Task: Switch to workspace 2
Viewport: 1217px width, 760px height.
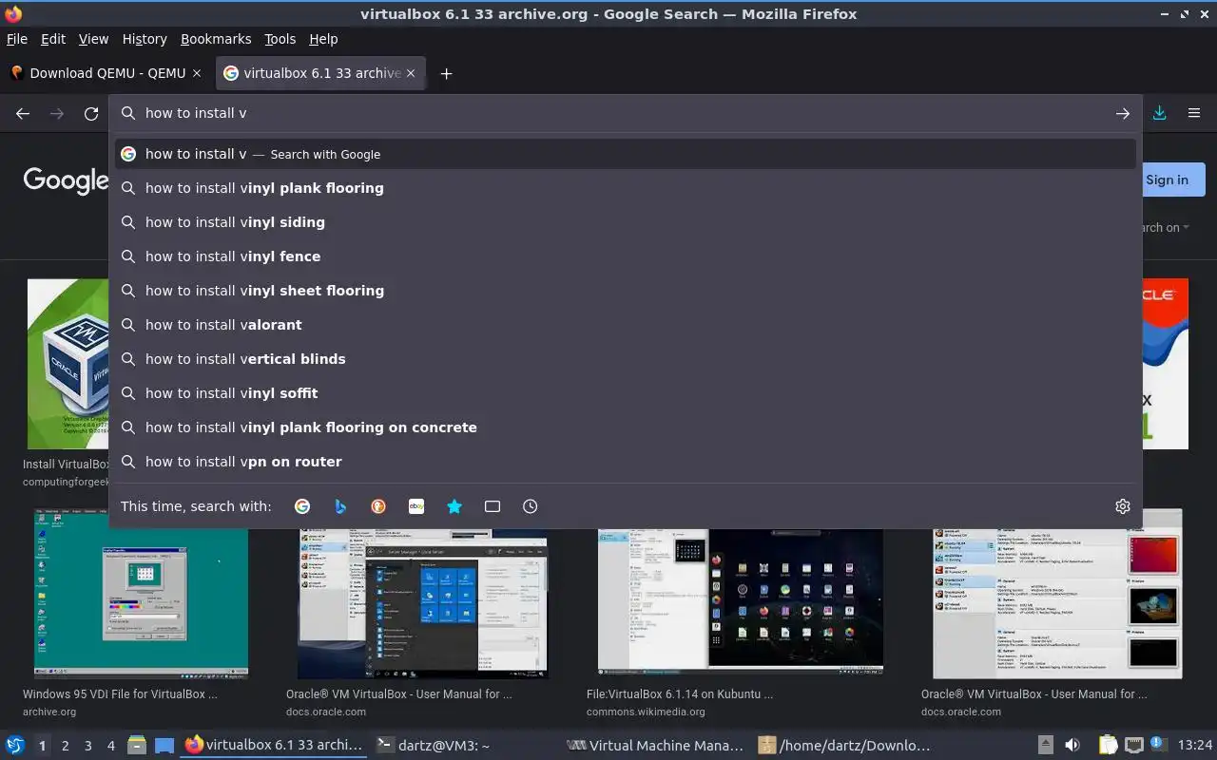Action: 66,746
